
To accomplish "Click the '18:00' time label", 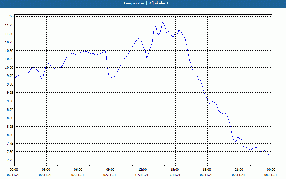I will click(x=206, y=170).
